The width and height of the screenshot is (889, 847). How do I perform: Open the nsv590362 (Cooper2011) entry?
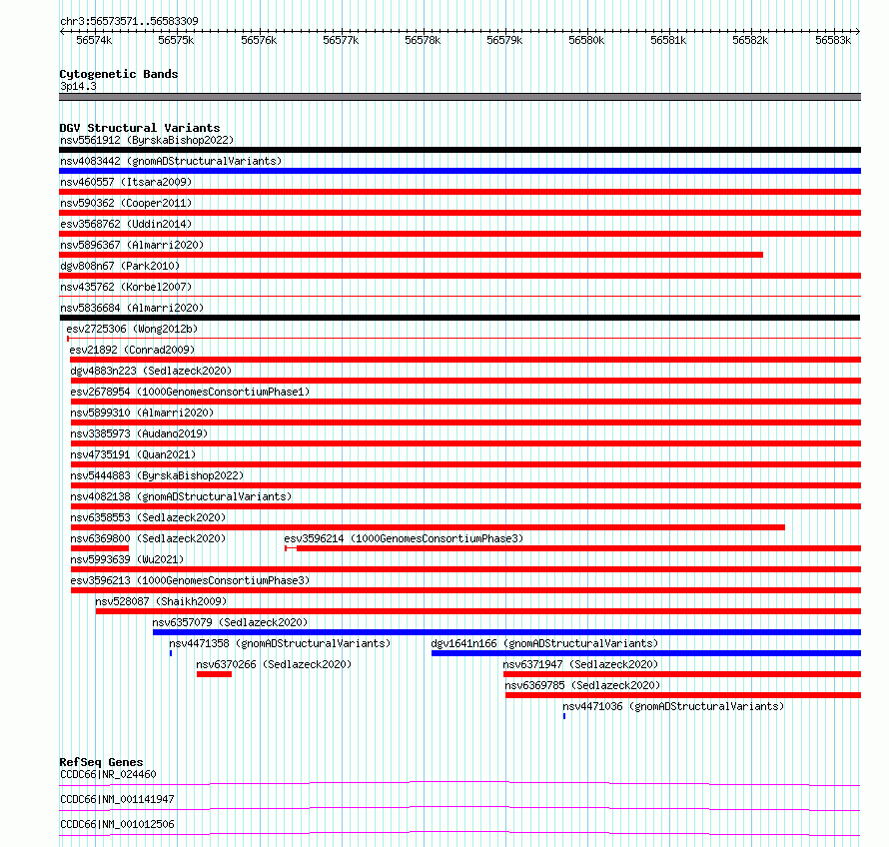126,203
